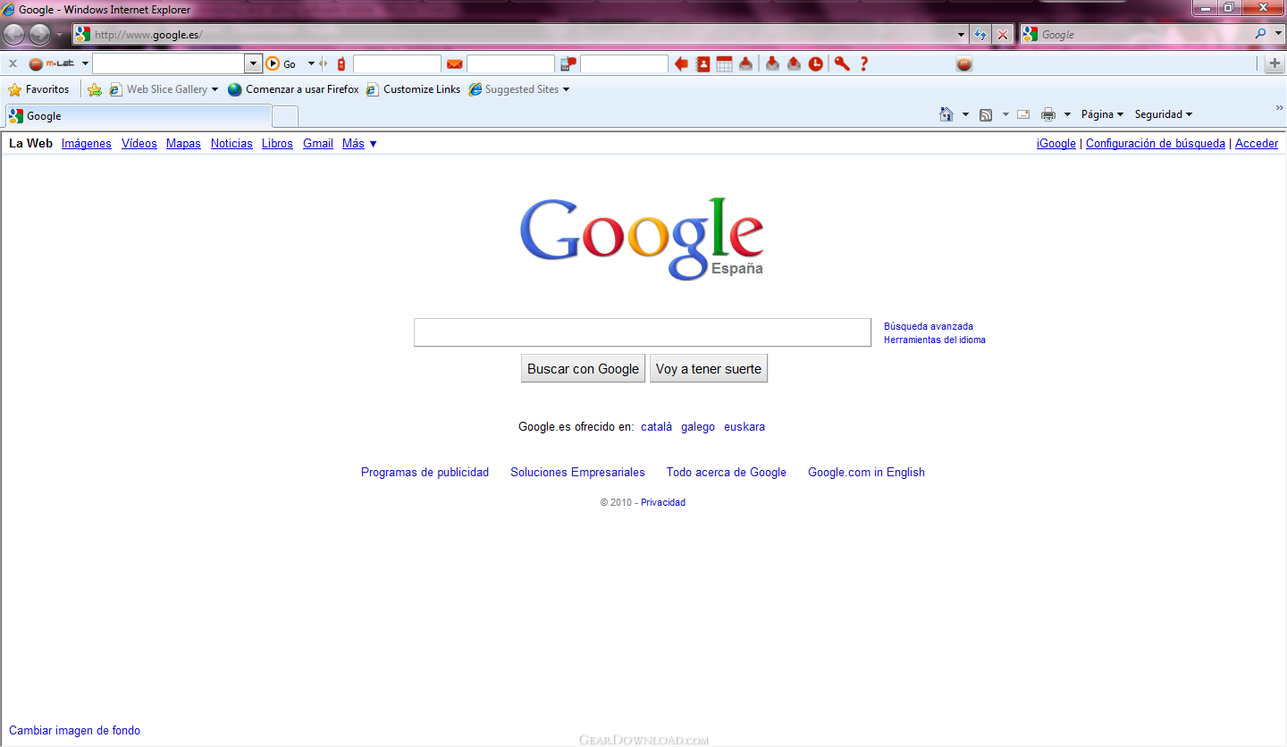Open the Gmail link

point(318,143)
